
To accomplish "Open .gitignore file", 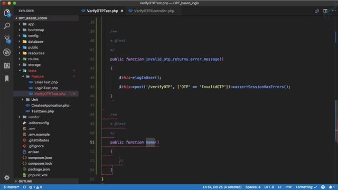I will tap(36, 146).
